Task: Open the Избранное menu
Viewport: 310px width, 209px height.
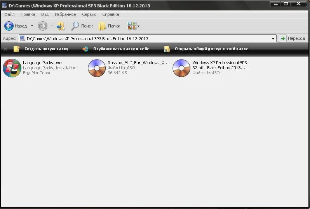Action: pos(65,14)
